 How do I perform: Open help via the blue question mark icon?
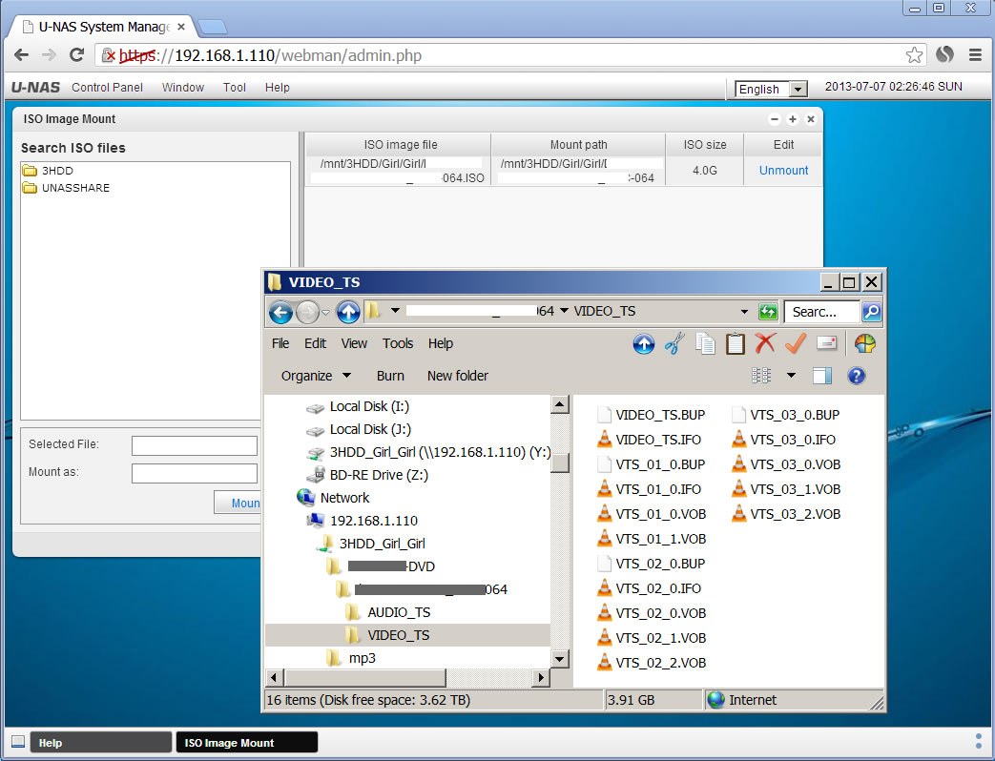coord(857,375)
